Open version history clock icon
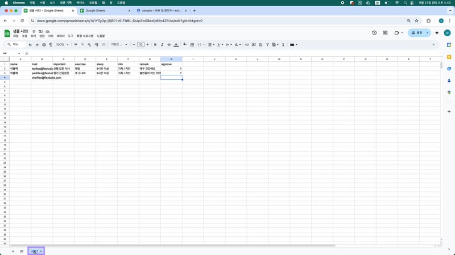455x255 pixels. (374, 33)
